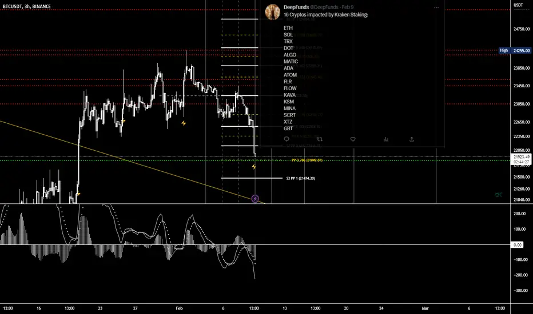This screenshot has width=533, height=314.
Task: Click the 22650.00 price axis label
Action: [522, 122]
